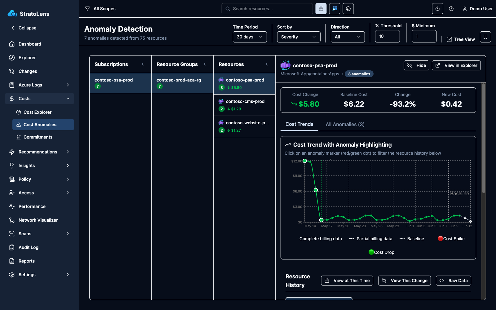Click the green Cost Drop legend swatch
Image resolution: width=496 pixels, height=310 pixels.
coord(371,252)
